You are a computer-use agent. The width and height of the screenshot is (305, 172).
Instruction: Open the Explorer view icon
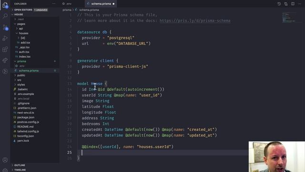(5, 5)
